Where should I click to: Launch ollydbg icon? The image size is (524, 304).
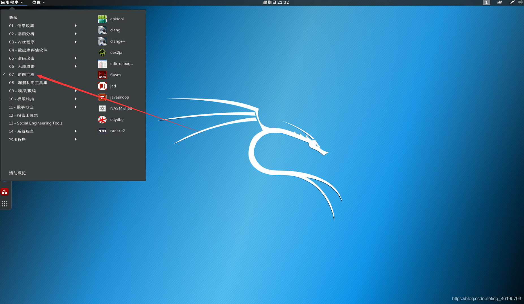click(x=102, y=120)
